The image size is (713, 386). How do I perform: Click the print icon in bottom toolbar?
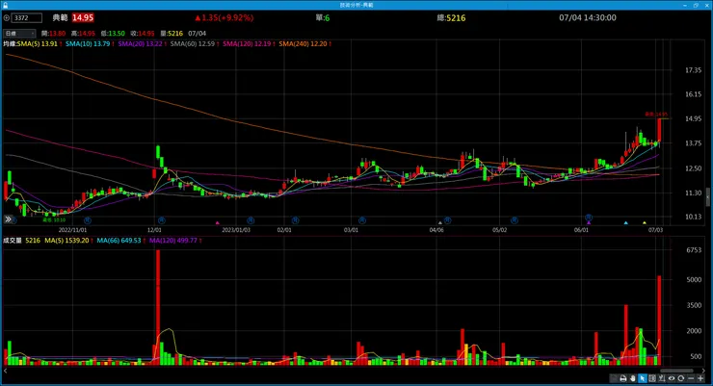[x=623, y=378]
